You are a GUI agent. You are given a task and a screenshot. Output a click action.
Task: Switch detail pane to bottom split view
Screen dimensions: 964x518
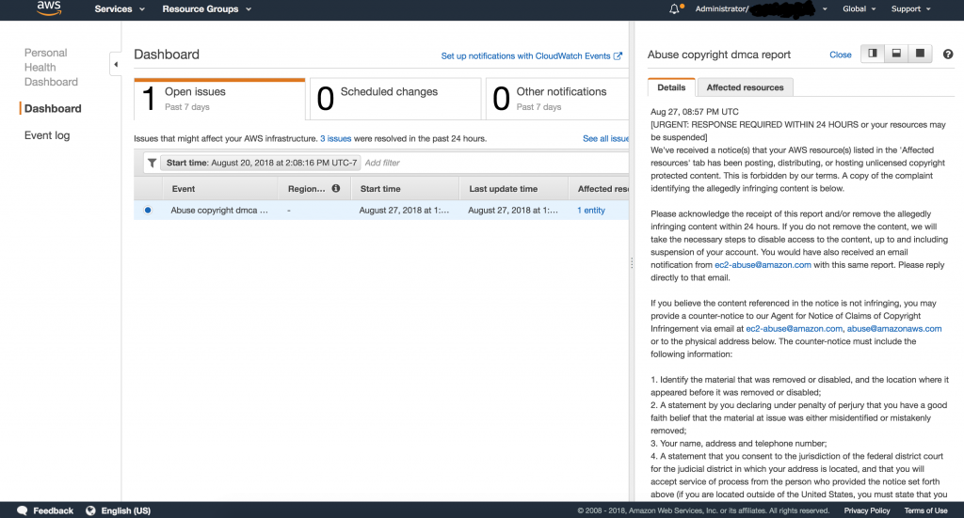point(896,54)
